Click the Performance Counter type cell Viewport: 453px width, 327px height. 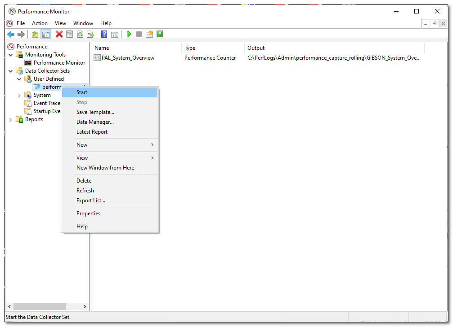(x=210, y=57)
